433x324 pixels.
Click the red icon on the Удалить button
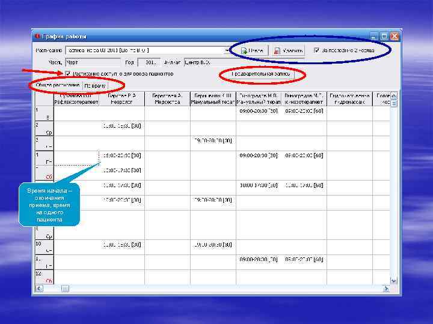click(x=277, y=50)
